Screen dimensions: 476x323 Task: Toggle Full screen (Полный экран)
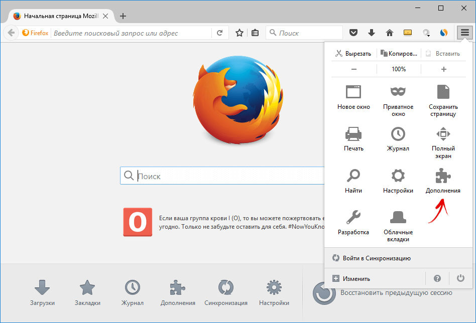point(443,143)
